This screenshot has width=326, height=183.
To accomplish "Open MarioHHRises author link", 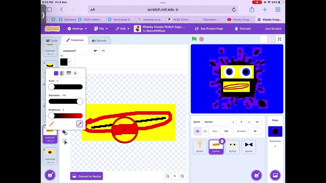I will pyautogui.click(x=156, y=31).
